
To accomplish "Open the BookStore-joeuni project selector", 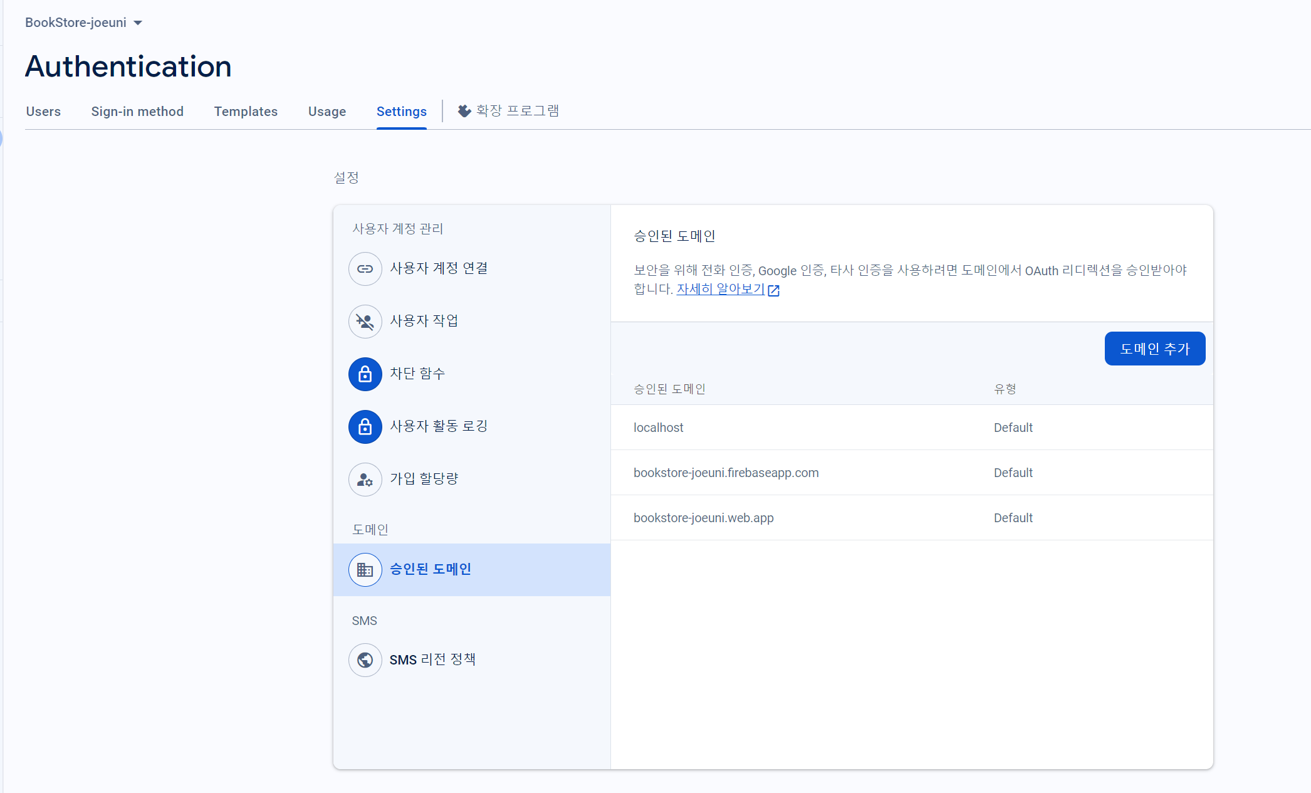I will click(76, 23).
